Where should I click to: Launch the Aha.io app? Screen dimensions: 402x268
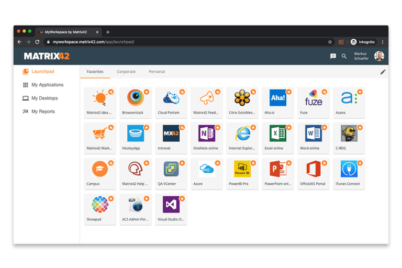click(278, 103)
